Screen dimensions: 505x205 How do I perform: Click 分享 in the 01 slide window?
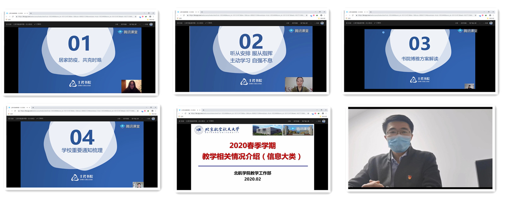click(116, 24)
